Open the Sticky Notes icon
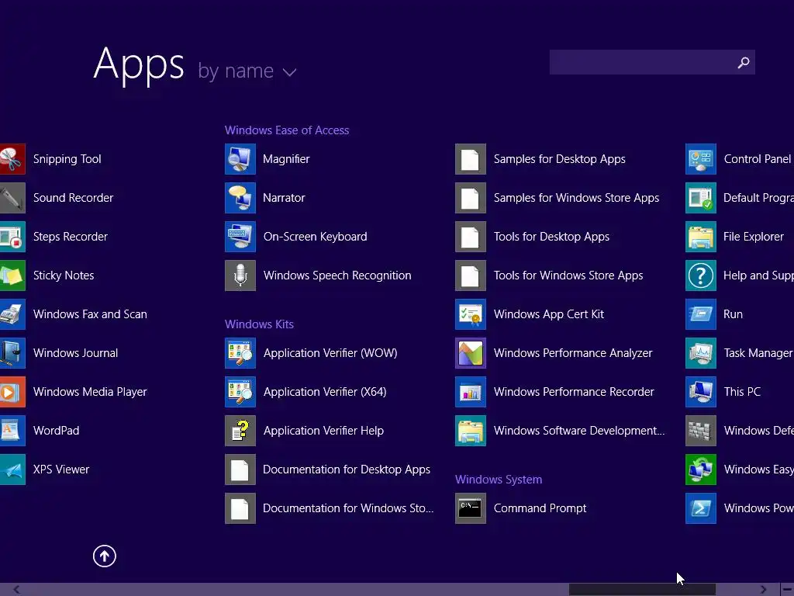794x596 pixels. click(12, 275)
